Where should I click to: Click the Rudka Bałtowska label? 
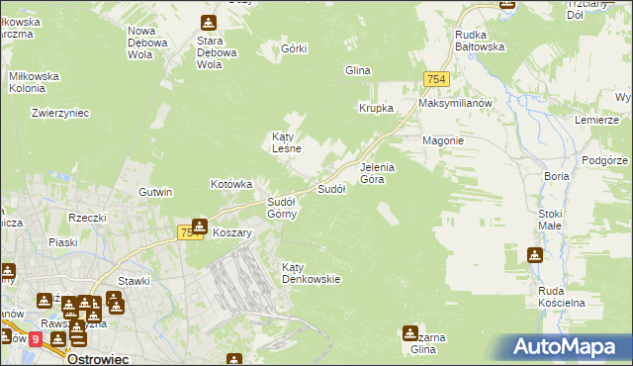pyautogui.click(x=480, y=41)
